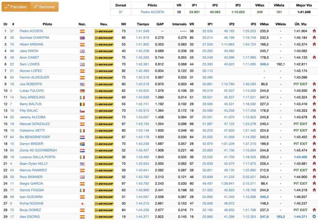Click the Dunlop tyre logo in Sergio GARCIA's row
Screen dimensions: 318x222
[x=104, y=184]
